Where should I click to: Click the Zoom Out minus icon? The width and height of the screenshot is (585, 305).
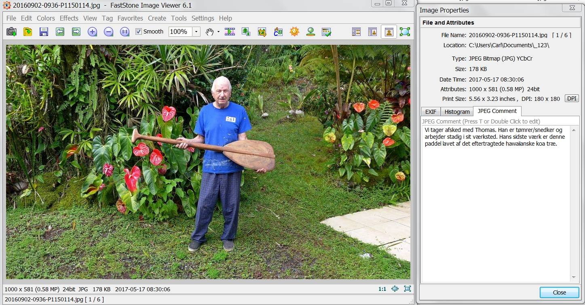[x=108, y=31]
